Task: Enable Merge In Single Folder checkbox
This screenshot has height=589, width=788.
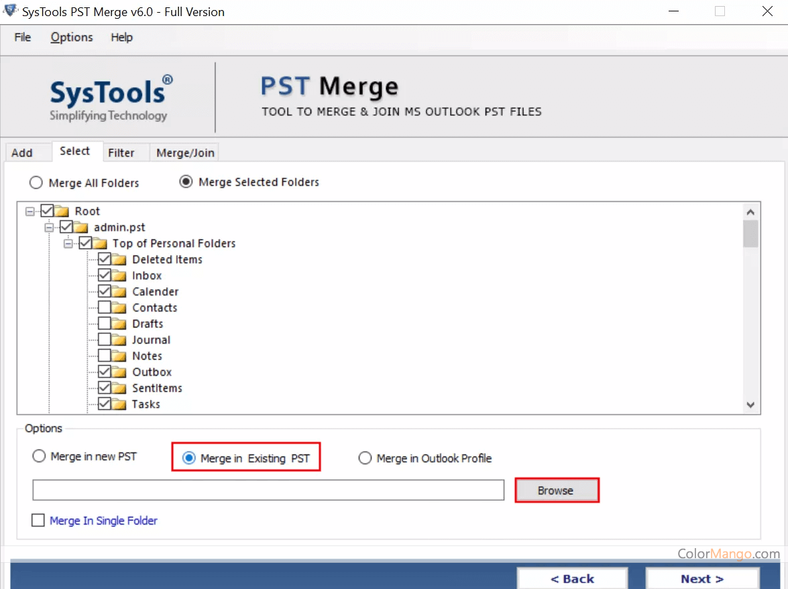Action: (38, 521)
